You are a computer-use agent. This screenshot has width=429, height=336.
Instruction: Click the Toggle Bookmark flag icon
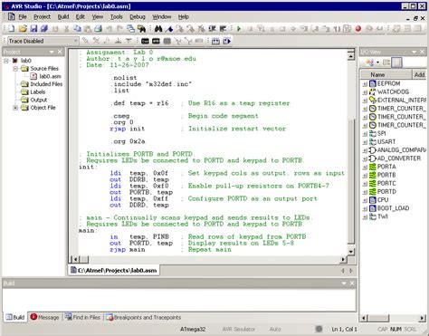169,29
